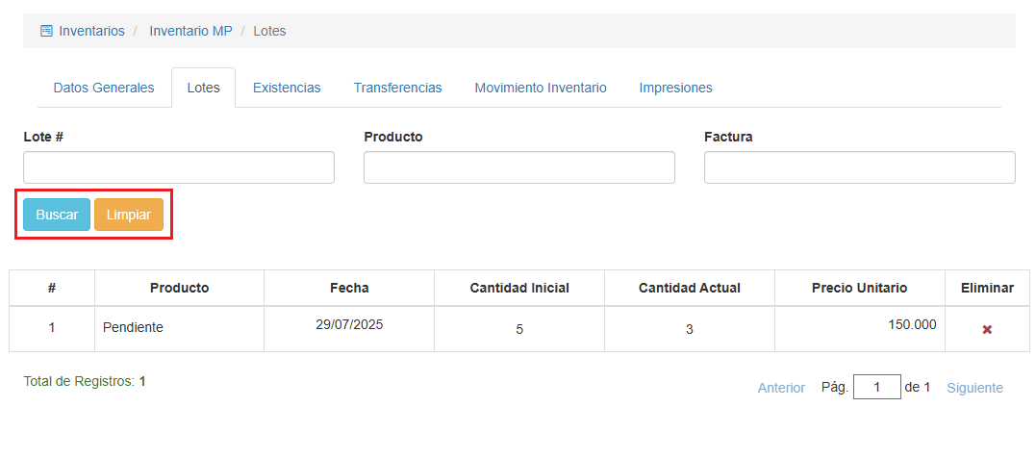The width and height of the screenshot is (1036, 458).
Task: Open the Existencias tab
Action: point(287,88)
